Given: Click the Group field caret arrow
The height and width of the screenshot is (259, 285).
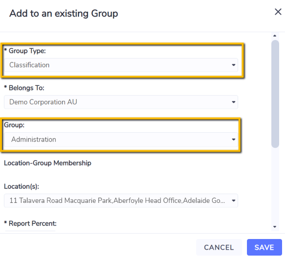Looking at the screenshot, I should coord(234,139).
